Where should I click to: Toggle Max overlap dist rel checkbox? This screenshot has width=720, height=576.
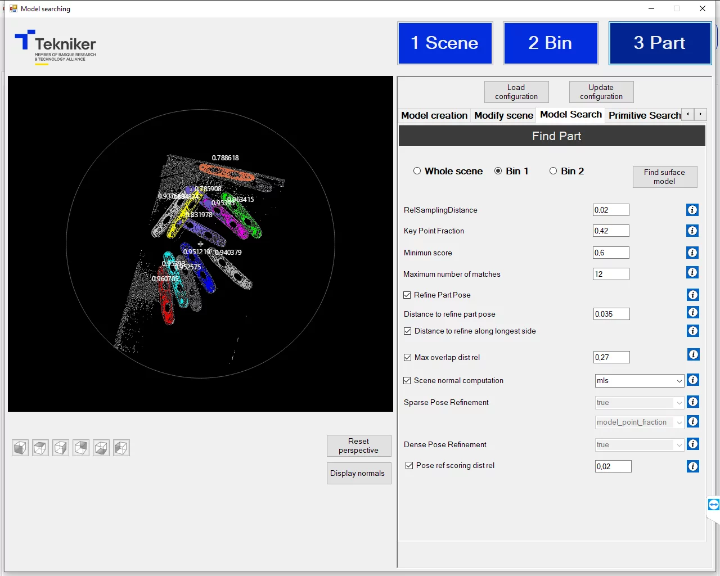point(408,357)
